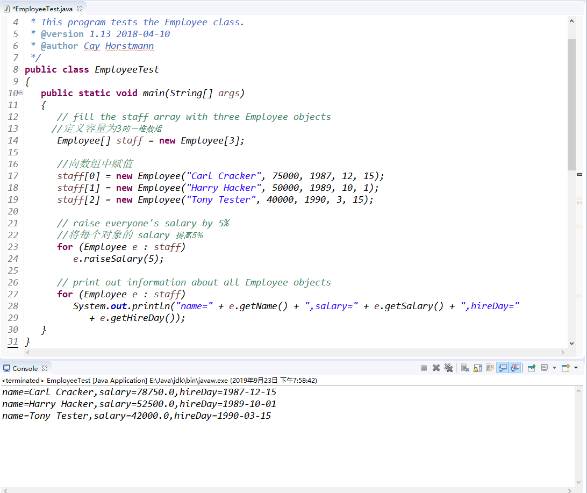Click the Console scroll-down arrow
587x493 pixels.
click(x=578, y=483)
